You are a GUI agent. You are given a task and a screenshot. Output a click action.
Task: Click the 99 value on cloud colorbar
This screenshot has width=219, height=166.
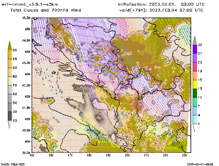(x=15, y=50)
